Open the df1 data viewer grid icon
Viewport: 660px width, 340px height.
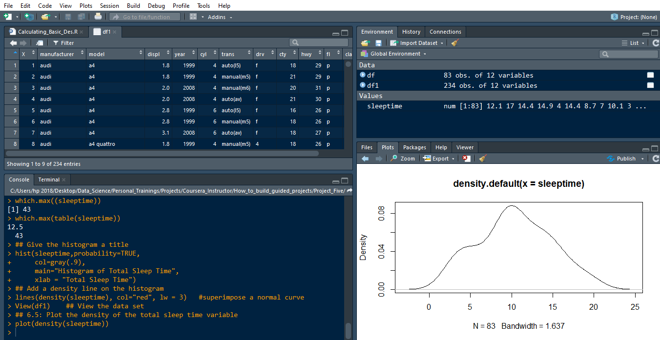click(650, 85)
